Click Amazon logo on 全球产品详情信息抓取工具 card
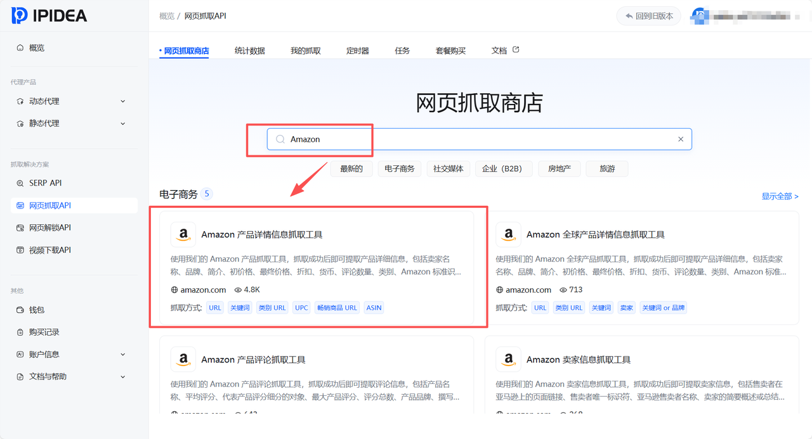 pyautogui.click(x=508, y=234)
